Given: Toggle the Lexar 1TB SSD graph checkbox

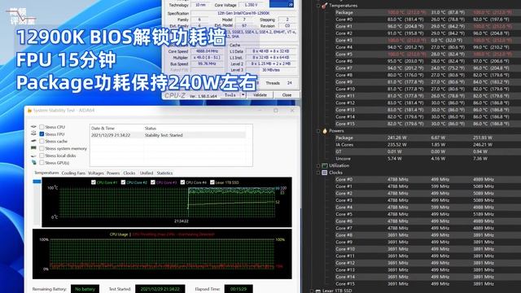Looking at the screenshot, I should 212,182.
